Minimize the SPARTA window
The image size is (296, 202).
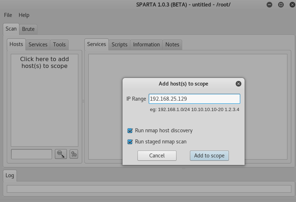(x=269, y=5)
